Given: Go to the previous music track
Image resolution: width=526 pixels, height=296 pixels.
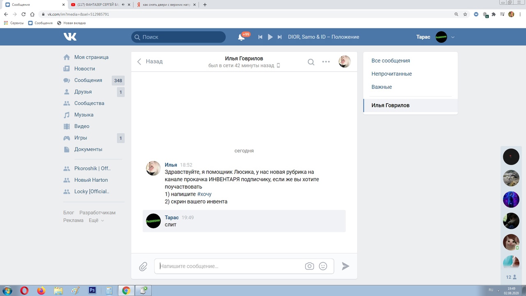Looking at the screenshot, I should [260, 37].
